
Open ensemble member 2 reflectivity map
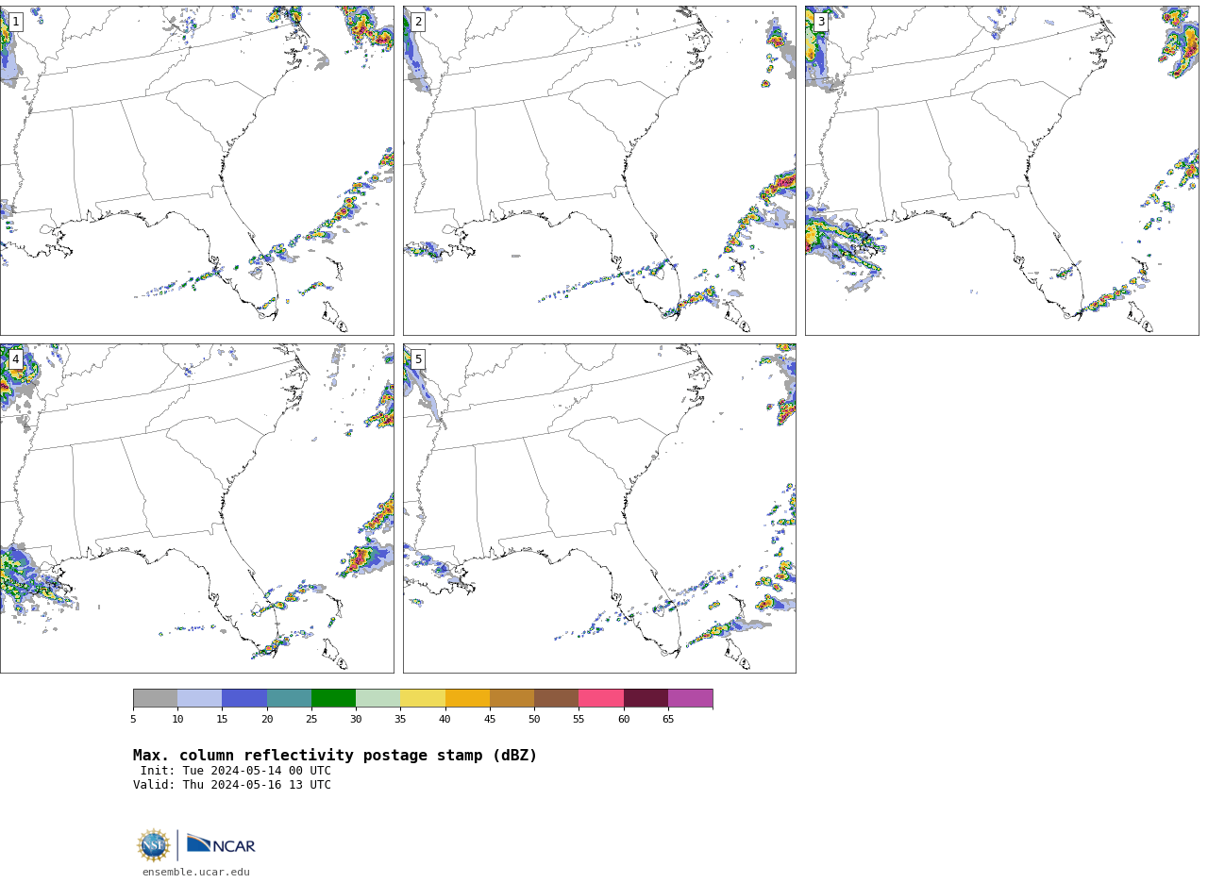point(599,171)
